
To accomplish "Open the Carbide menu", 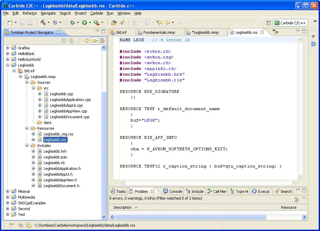I will coord(96,13).
